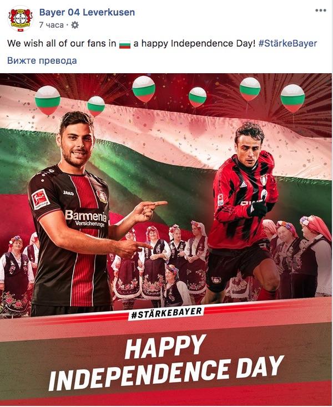Screen dimensions: 333x407
Task: Click the #STÄRKEBAYER banner in the image
Action: pos(167,313)
